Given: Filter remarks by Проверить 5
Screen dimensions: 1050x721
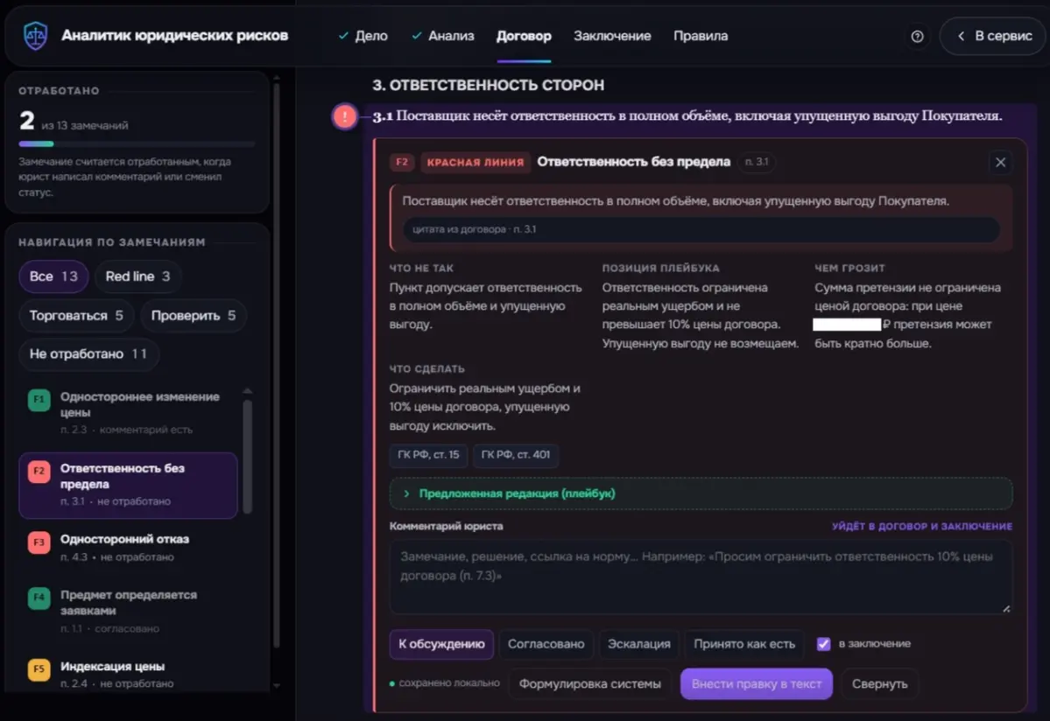Looking at the screenshot, I should 193,315.
